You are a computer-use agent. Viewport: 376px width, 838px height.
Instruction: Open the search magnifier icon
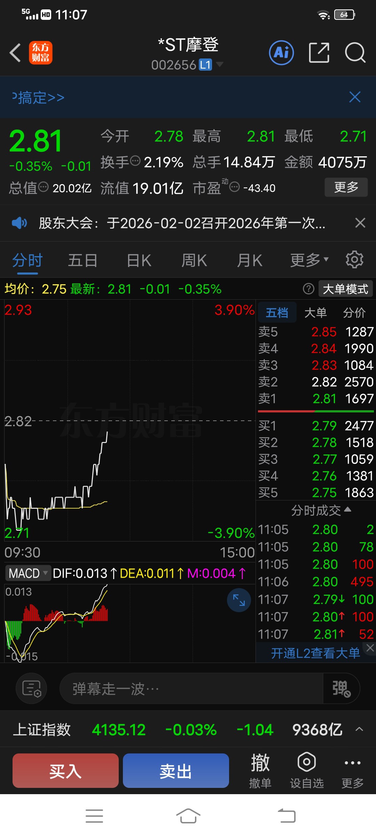click(355, 53)
